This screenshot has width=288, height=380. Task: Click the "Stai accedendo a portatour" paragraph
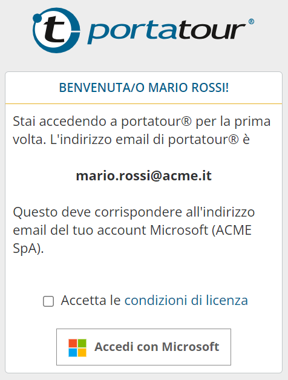tap(142, 130)
